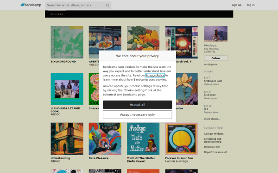Click Contact Mndsgn. link
The image size is (278, 173).
pyautogui.click(x=214, y=134)
